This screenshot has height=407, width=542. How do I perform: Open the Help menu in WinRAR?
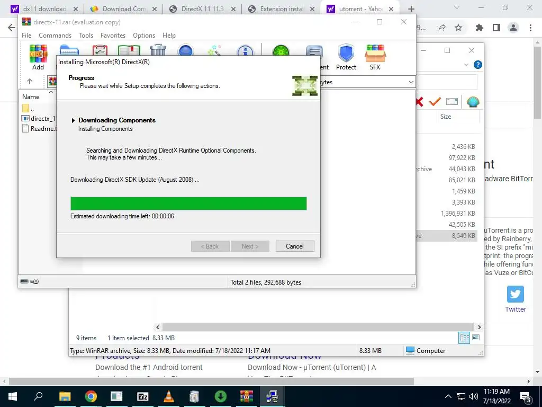tap(169, 36)
